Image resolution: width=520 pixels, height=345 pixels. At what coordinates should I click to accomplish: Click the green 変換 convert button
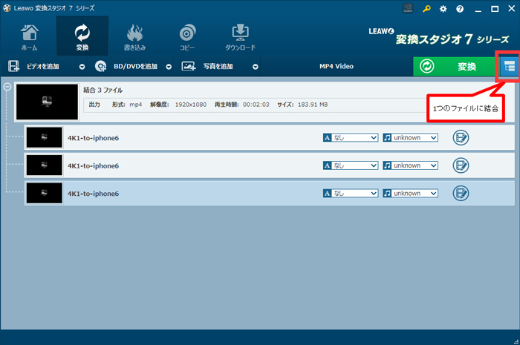455,67
